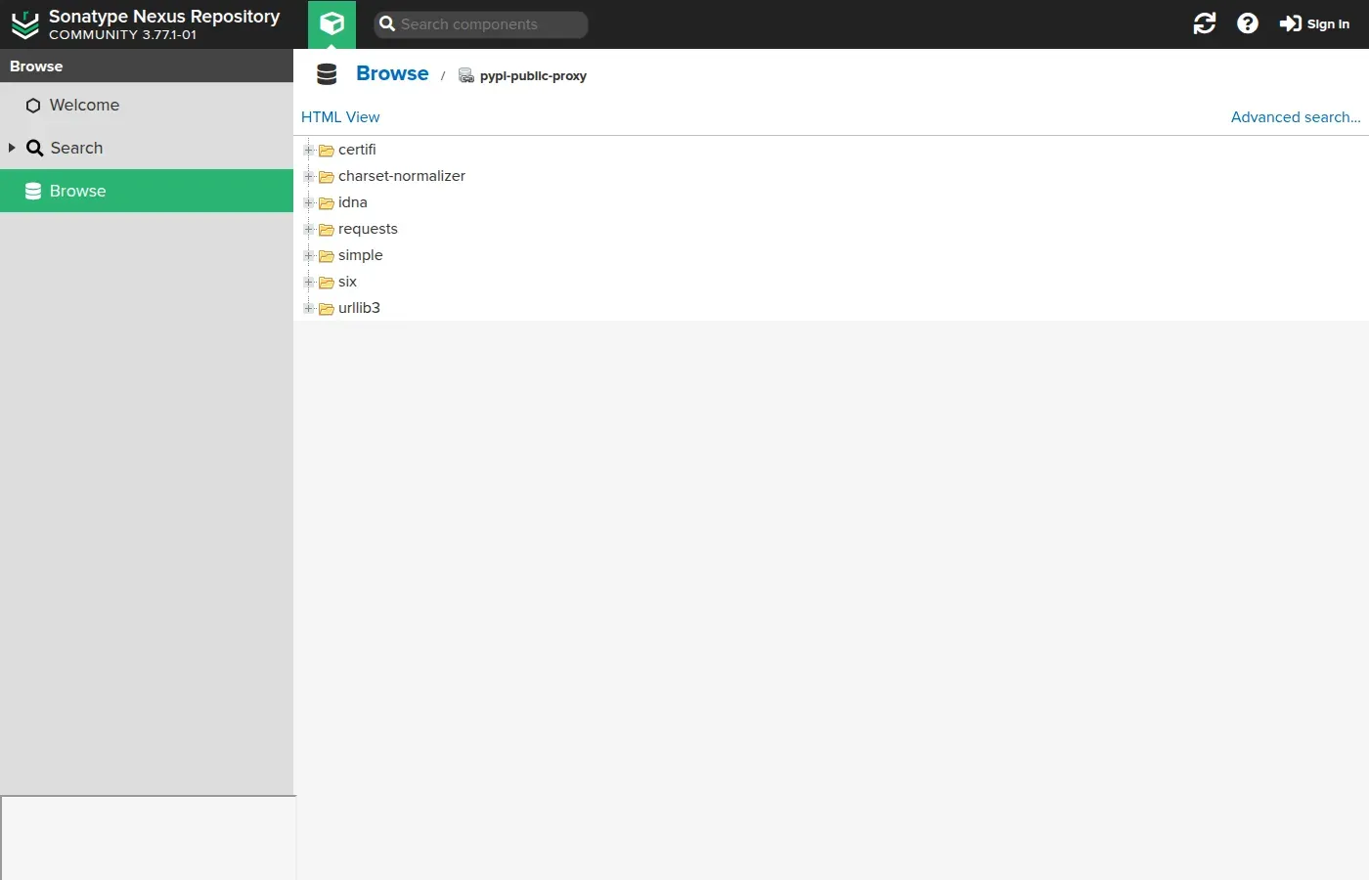Select the simple tree row text
This screenshot has width=1369, height=880.
(x=361, y=255)
